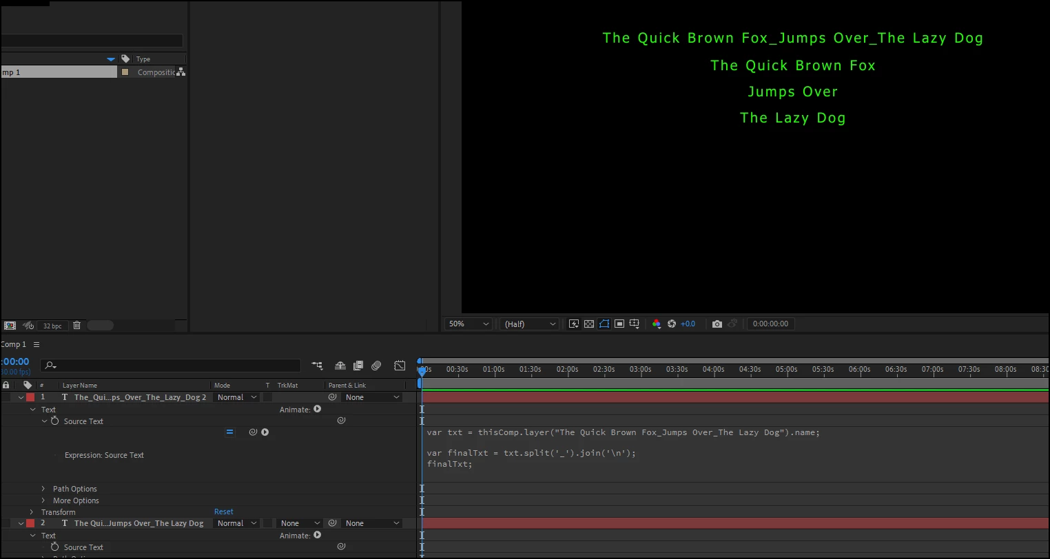
Task: Open show channel RGB circles icon
Action: 656,324
